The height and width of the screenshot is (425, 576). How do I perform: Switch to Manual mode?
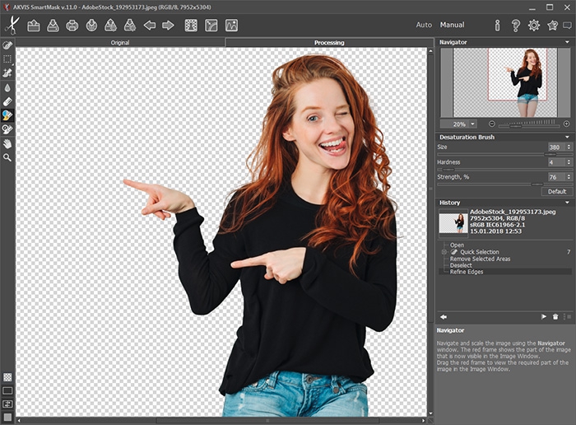tap(452, 25)
